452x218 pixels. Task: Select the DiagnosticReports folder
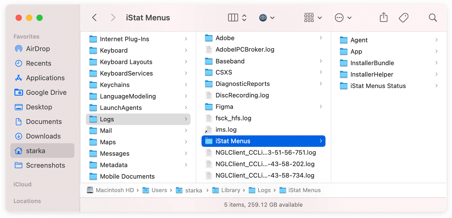263,84
